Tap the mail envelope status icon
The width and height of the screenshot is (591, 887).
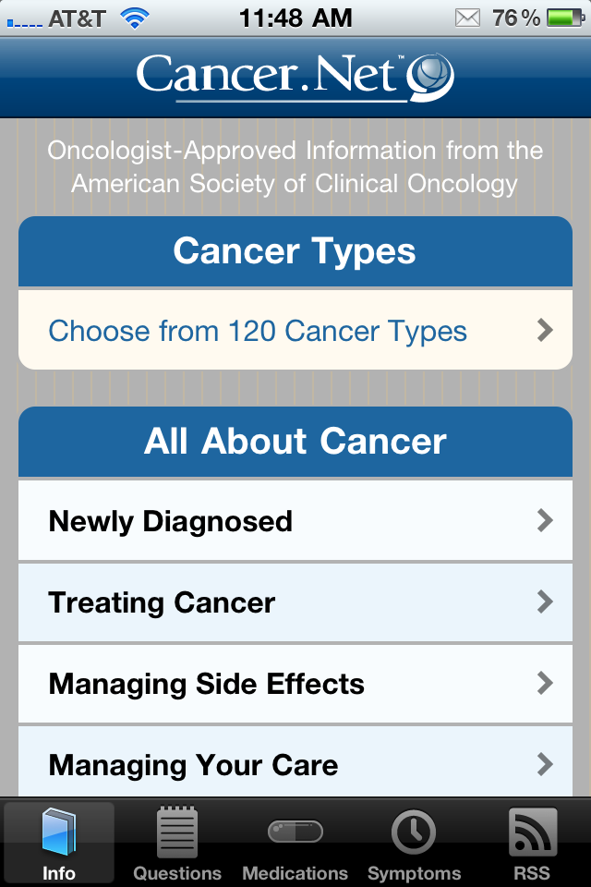tap(468, 18)
